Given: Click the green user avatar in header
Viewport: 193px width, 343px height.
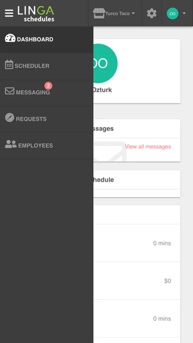Looking at the screenshot, I should pyautogui.click(x=172, y=14).
